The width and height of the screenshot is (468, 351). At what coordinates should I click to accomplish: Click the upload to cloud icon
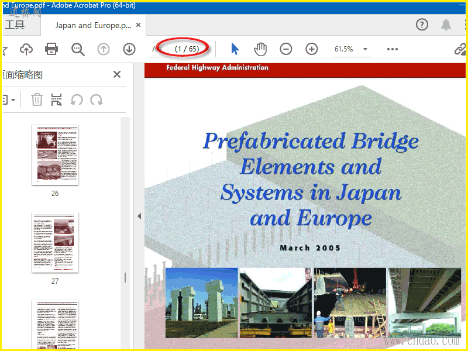[x=26, y=50]
